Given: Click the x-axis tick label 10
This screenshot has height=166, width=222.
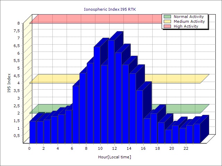Looking at the screenshot, I should [100, 148].
